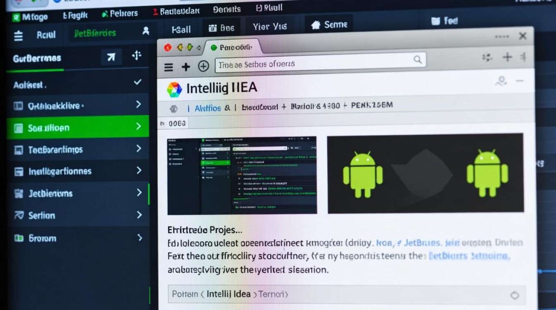Click the house icon next to Seme
Image resolution: width=556 pixels, height=310 pixels.
click(x=316, y=25)
